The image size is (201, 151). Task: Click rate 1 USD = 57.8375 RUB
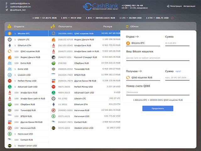45,18
